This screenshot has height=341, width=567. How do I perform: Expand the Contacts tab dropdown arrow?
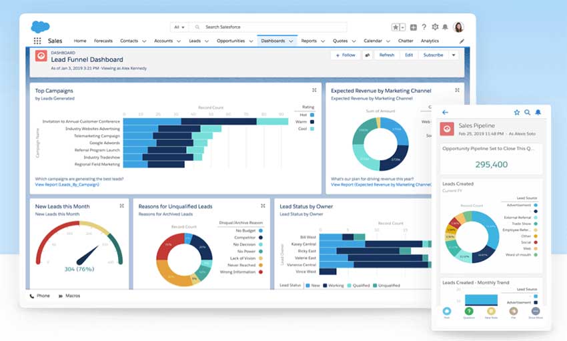point(144,41)
